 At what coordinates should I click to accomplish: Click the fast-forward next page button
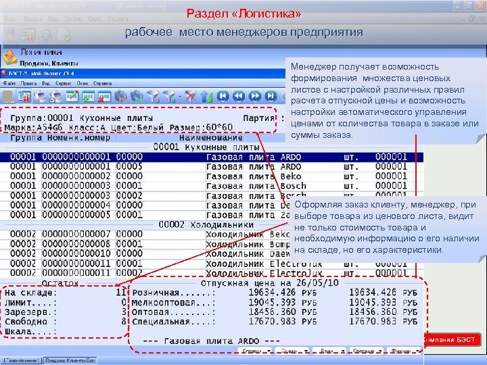click(x=255, y=97)
